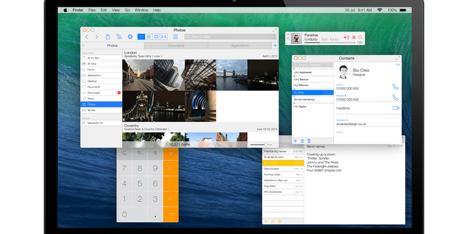Open the playlist icon in music player
Viewport: 469px width, 234px height.
pos(353,37)
